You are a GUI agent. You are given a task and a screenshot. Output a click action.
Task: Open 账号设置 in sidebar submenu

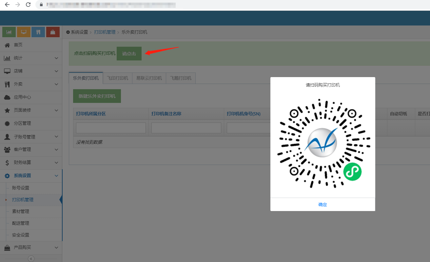21,188
